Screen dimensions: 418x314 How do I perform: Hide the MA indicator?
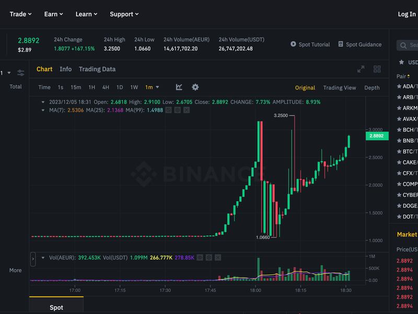168,110
